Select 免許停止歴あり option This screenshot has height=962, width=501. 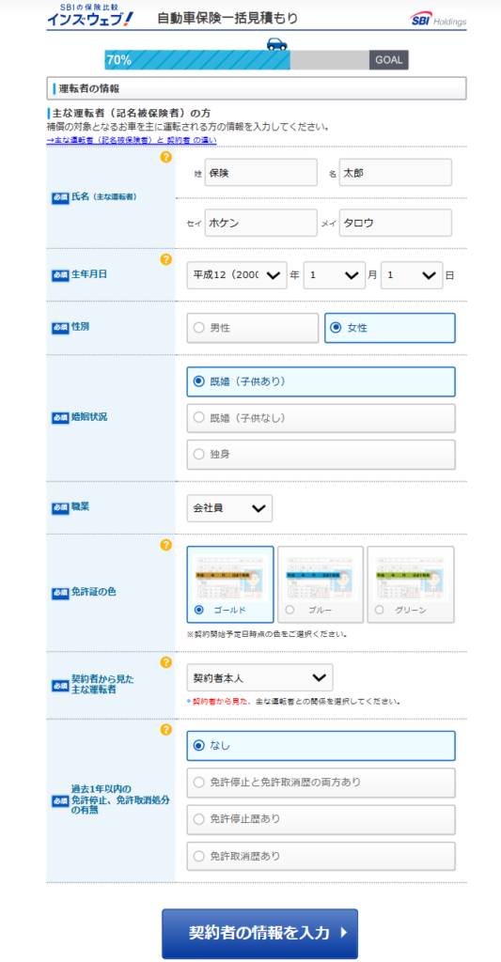click(x=321, y=819)
